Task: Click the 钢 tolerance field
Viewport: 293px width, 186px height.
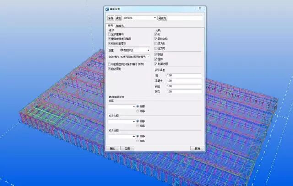Action: click(184, 75)
